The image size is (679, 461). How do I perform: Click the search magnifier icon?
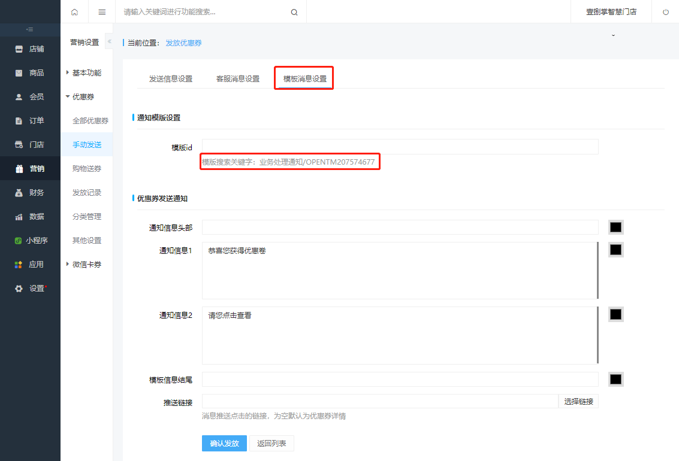(x=294, y=12)
